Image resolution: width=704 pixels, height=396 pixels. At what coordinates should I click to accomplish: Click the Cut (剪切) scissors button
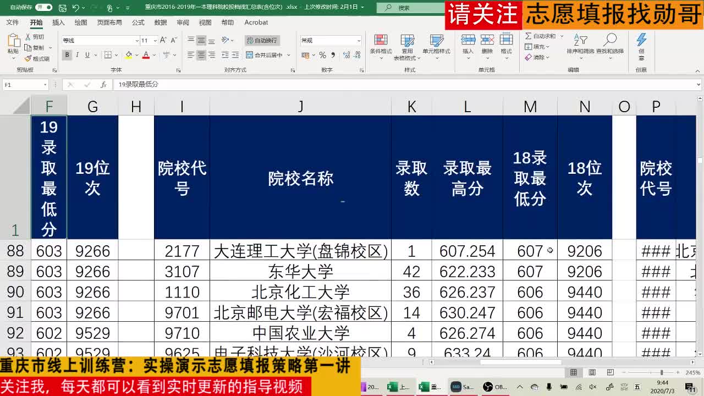pos(35,37)
